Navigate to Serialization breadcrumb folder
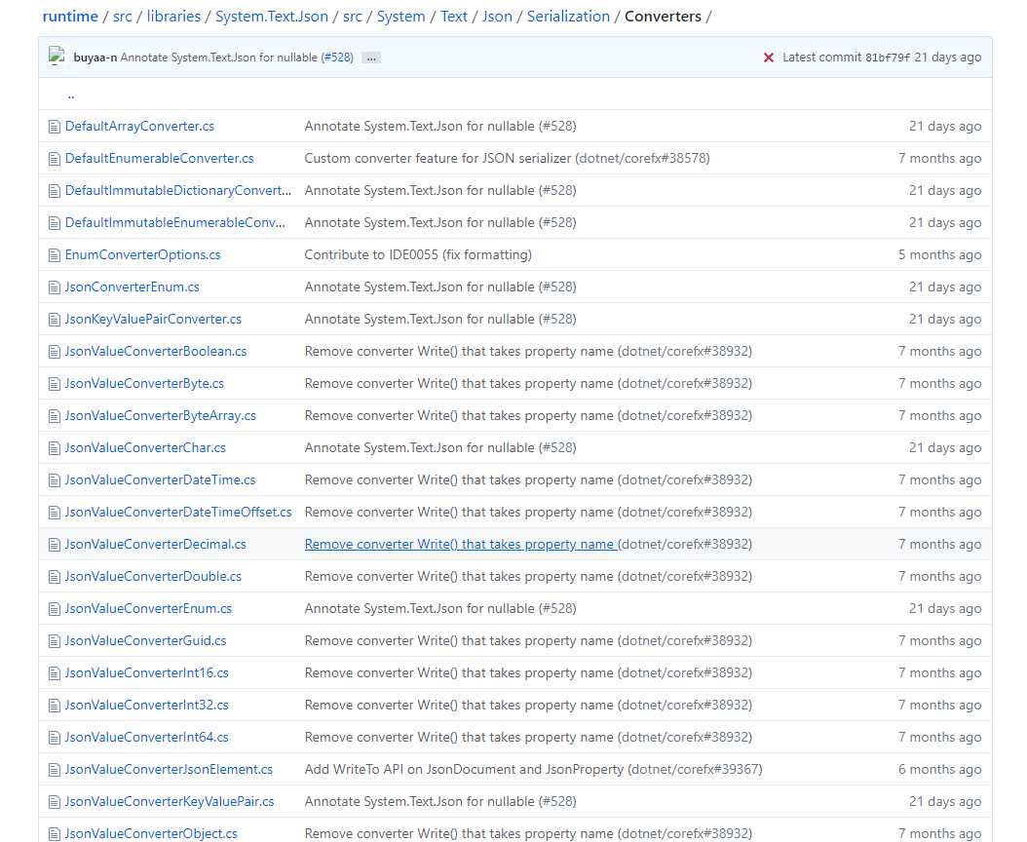Viewport: 1027px width, 842px height. (568, 17)
